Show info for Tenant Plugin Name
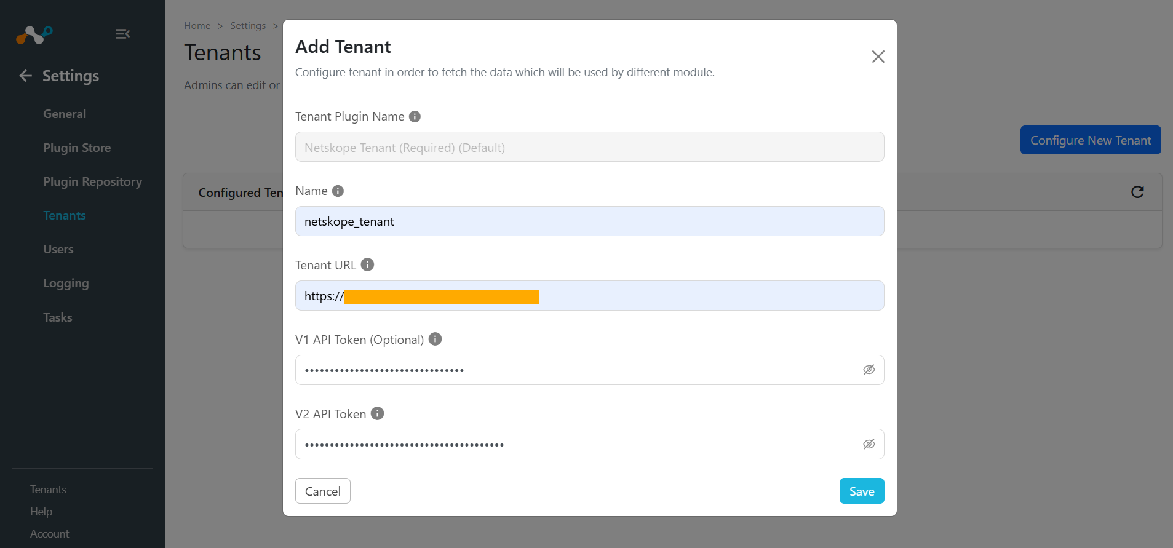The width and height of the screenshot is (1173, 548). [x=415, y=116]
